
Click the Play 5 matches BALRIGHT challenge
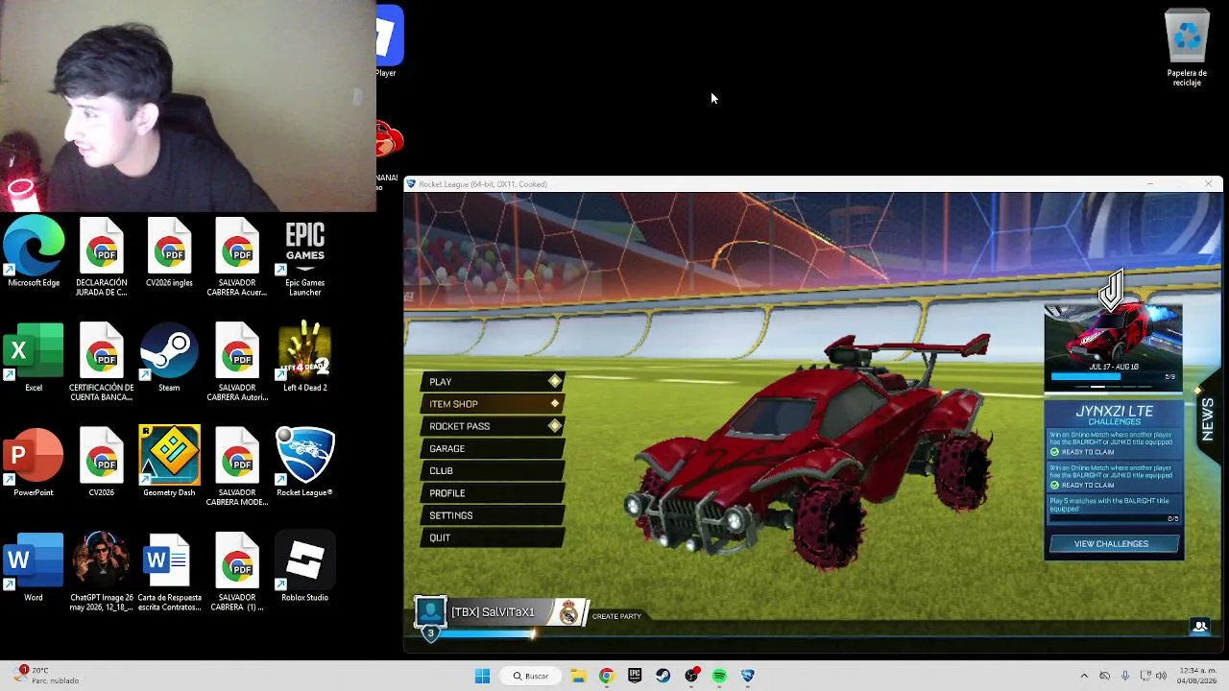[x=1114, y=509]
